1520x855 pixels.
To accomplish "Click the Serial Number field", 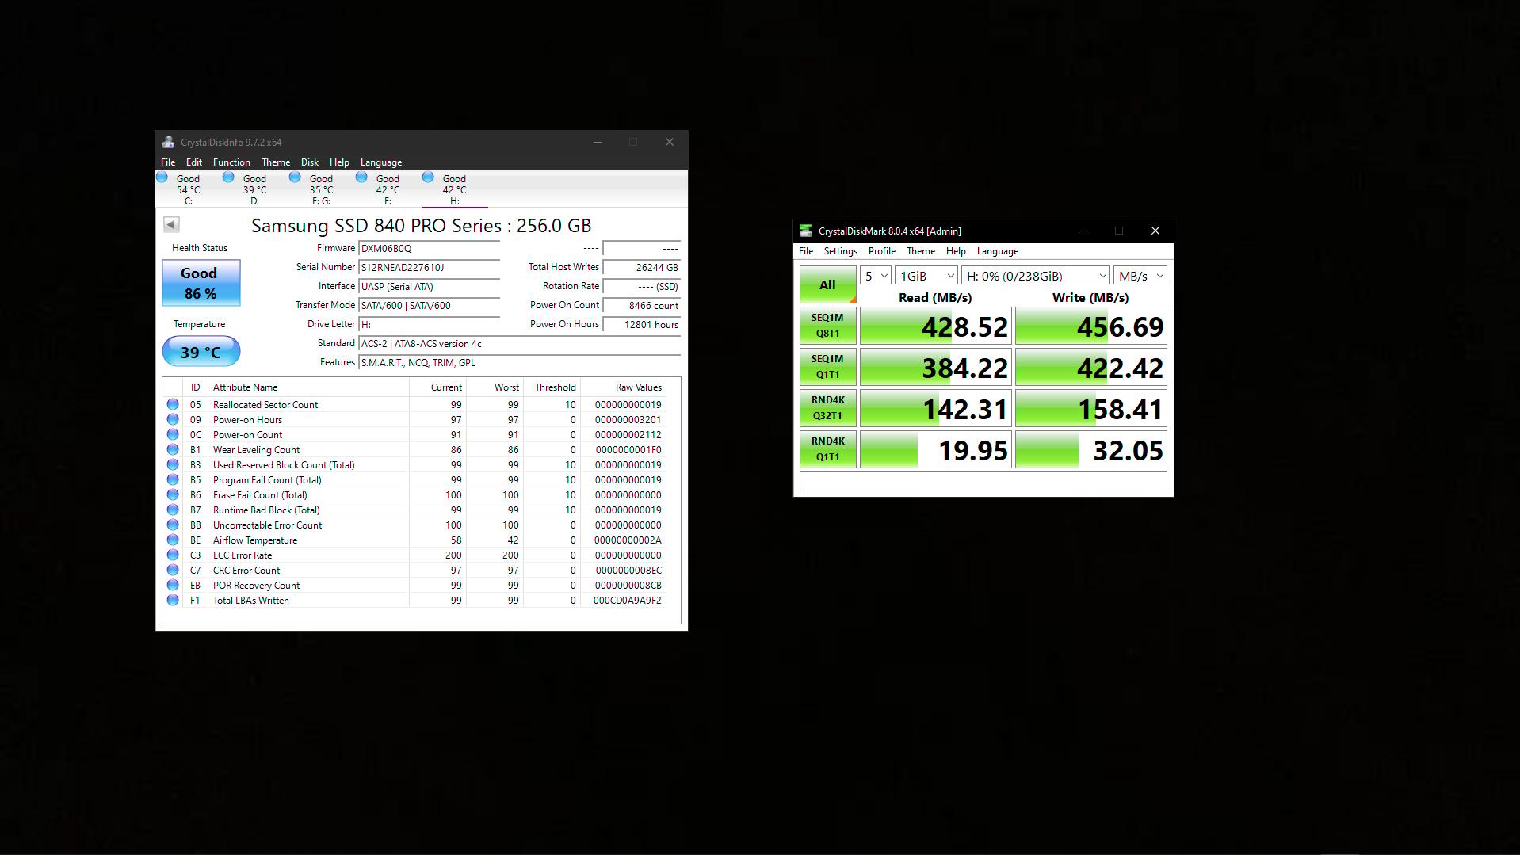I will tap(429, 268).
